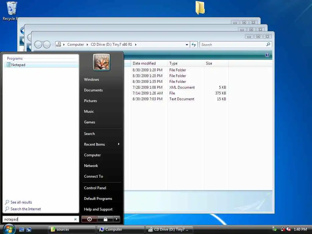Image resolution: width=312 pixels, height=234 pixels.
Task: Click the Show Desktop quick launch icon
Action: pyautogui.click(x=22, y=230)
